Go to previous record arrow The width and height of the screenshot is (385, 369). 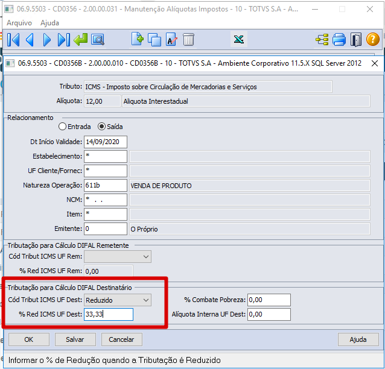click(30, 40)
